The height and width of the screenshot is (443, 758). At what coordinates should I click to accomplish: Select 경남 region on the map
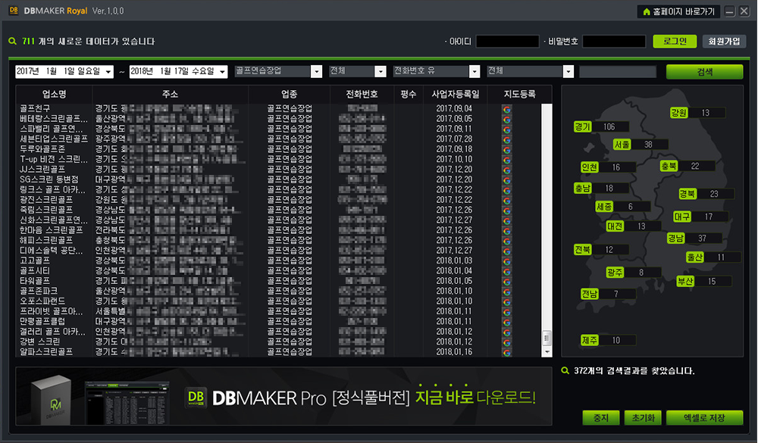676,239
